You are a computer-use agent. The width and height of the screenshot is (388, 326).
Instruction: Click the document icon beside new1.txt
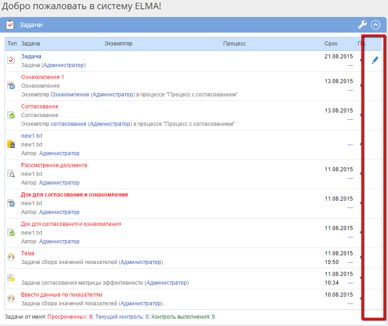point(12,144)
